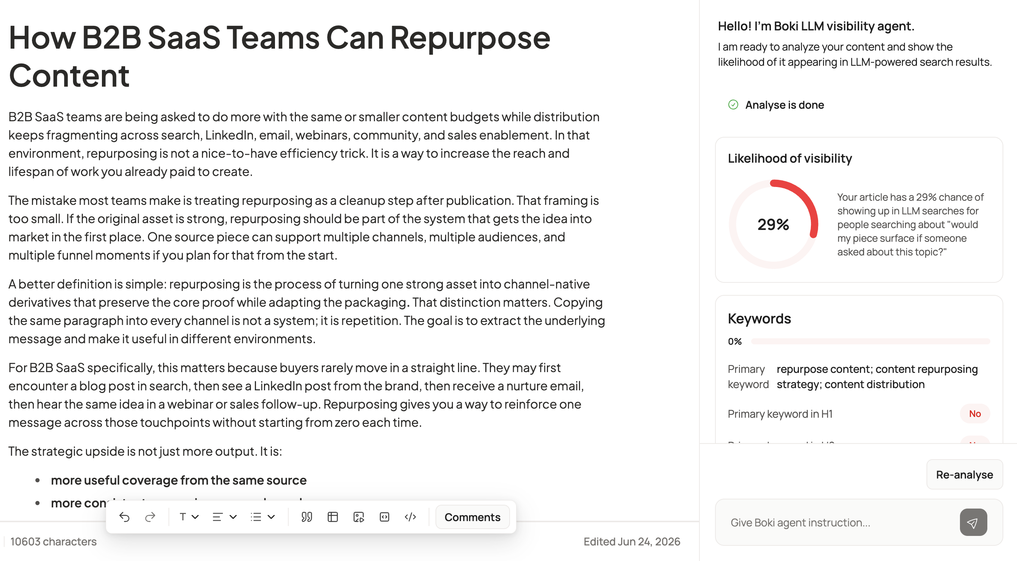1017x561 pixels.
Task: Open the Comments panel
Action: [472, 517]
